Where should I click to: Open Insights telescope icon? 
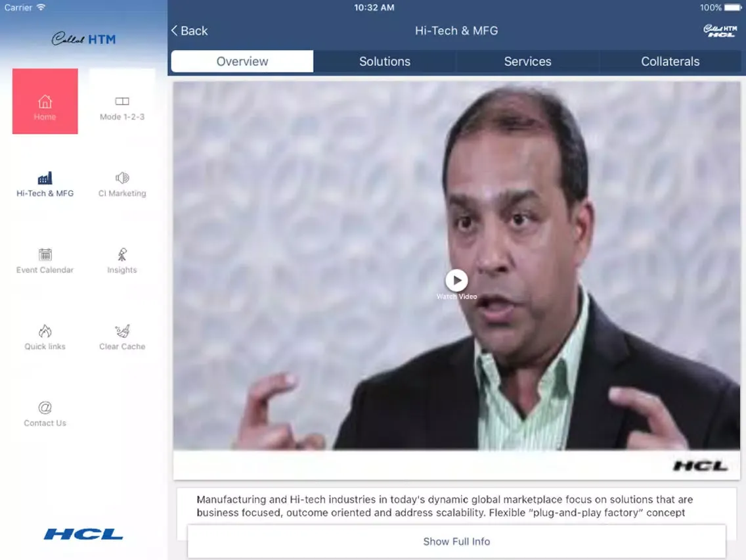[x=122, y=255]
